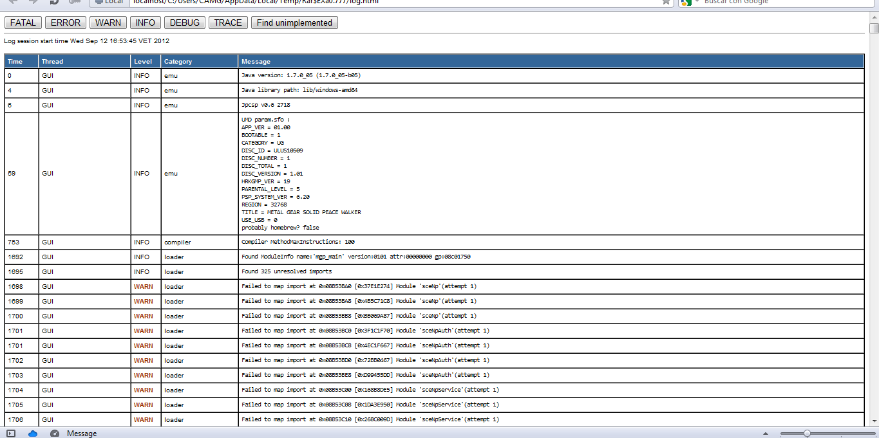Select message with import 0x4B5C71C8
Viewport: 879px width, 438px height.
[x=359, y=301]
